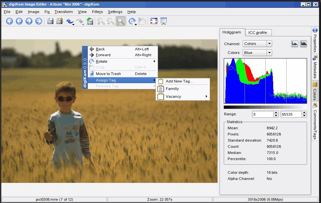The image size is (321, 203).
Task: Undo the last edit with the blue arrow
Action: click(x=69, y=21)
